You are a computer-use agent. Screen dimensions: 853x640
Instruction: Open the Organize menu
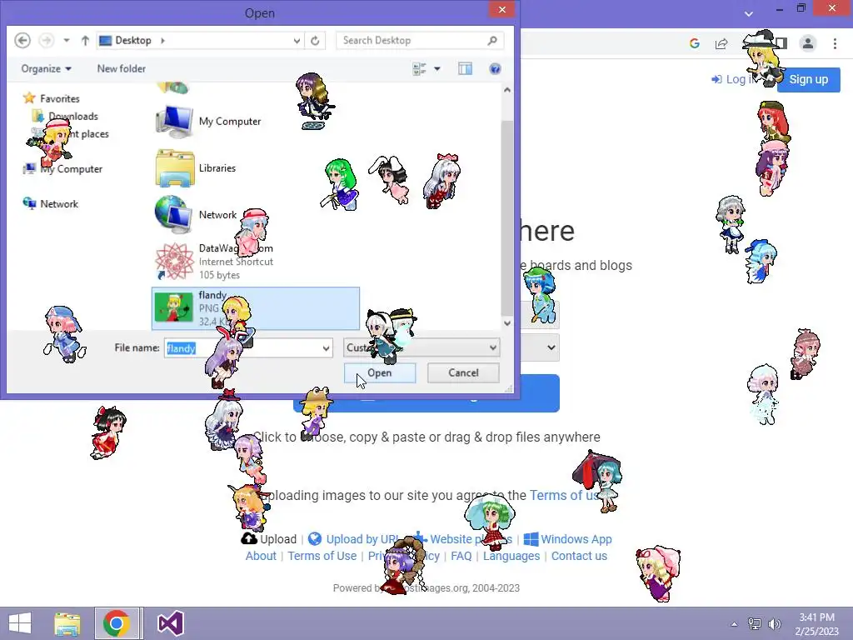coord(47,68)
